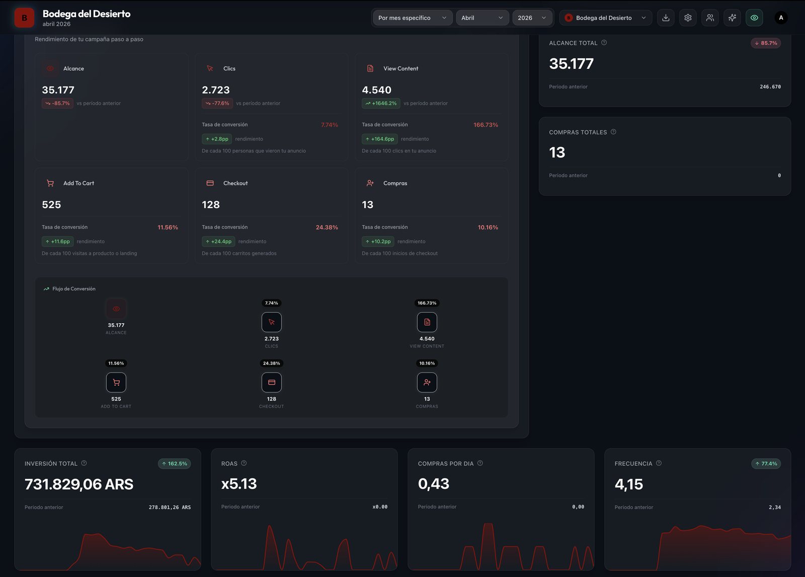Viewport: 805px width, 577px height.
Task: Click the sparkles AI icon
Action: coord(732,18)
